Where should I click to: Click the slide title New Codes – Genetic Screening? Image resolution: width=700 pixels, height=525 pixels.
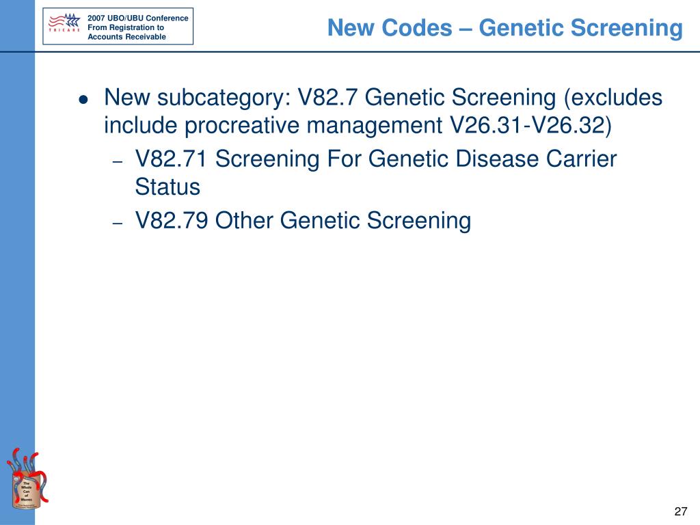pos(505,27)
